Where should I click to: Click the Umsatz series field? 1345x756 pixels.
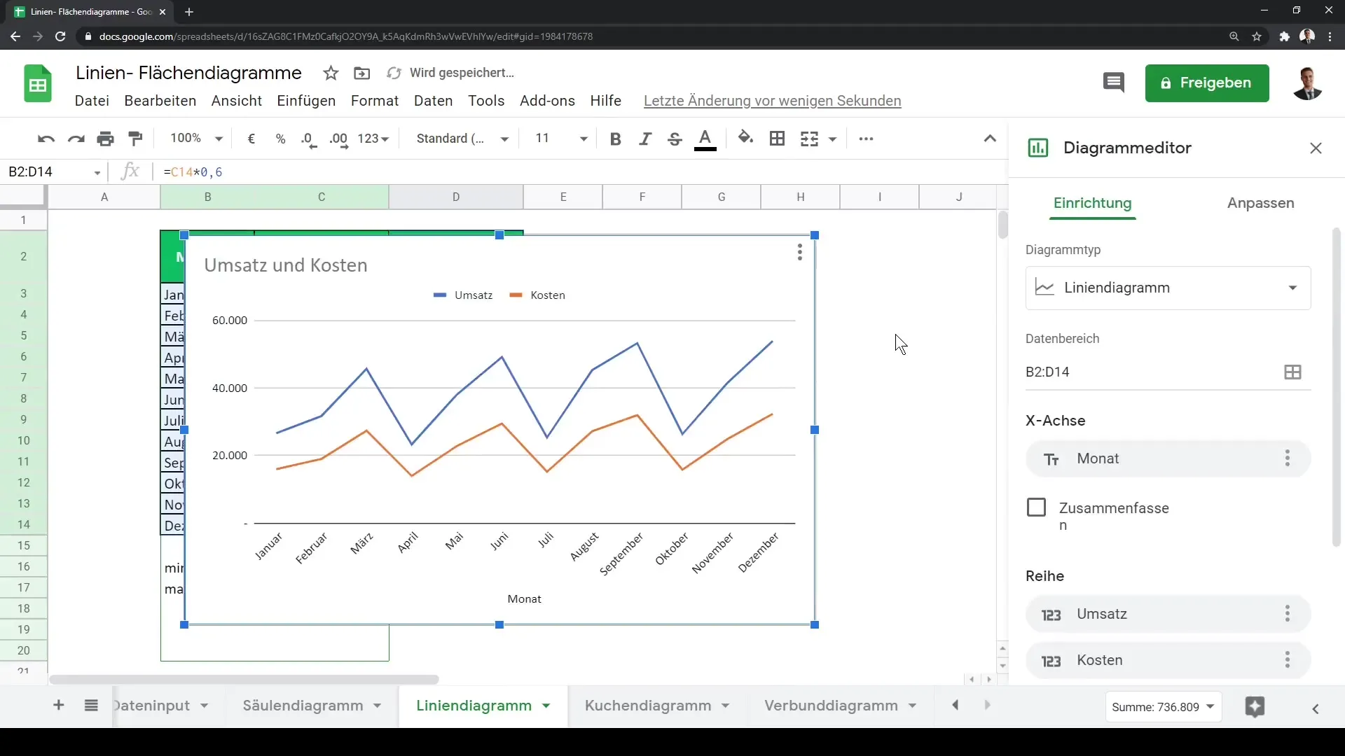click(1168, 614)
